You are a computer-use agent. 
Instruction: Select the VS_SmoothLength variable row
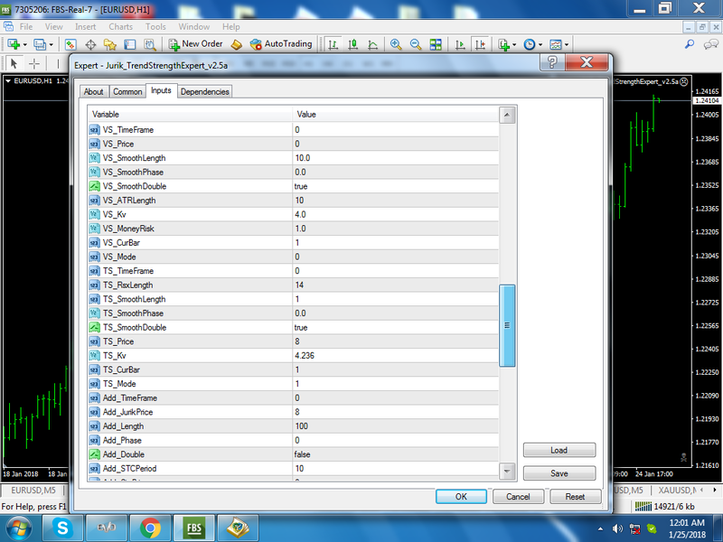(x=293, y=158)
